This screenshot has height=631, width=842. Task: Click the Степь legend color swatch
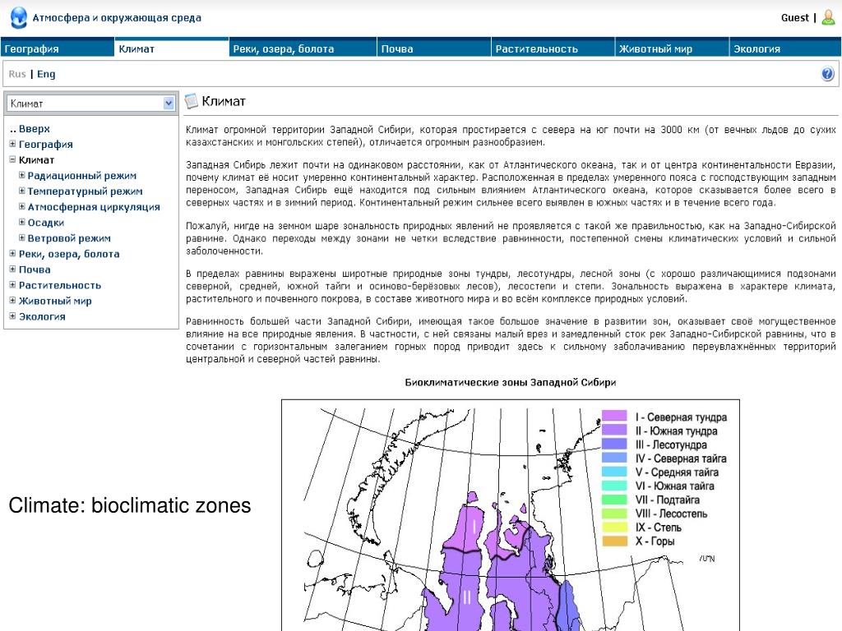pyautogui.click(x=615, y=527)
